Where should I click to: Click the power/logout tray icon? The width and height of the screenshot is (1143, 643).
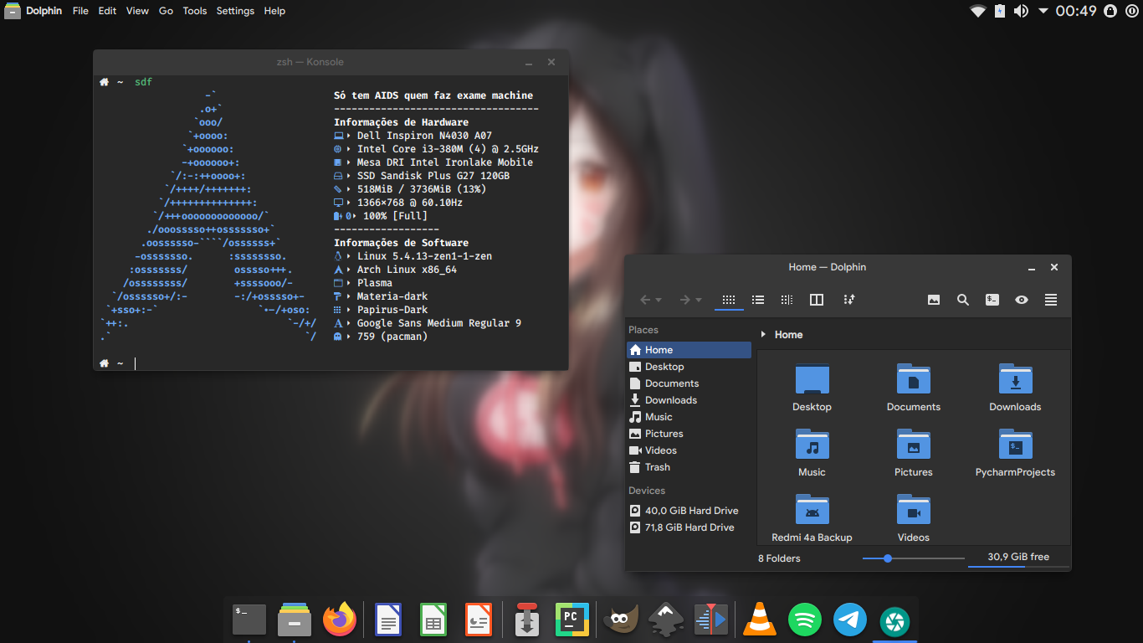click(1131, 11)
